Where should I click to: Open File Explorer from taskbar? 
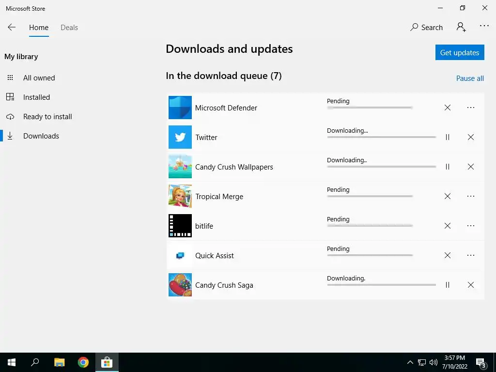(x=59, y=362)
